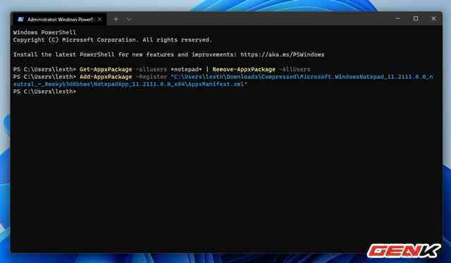Click the Copyright Microsoft Corporation line
This screenshot has height=263, width=451.
tap(113, 39)
